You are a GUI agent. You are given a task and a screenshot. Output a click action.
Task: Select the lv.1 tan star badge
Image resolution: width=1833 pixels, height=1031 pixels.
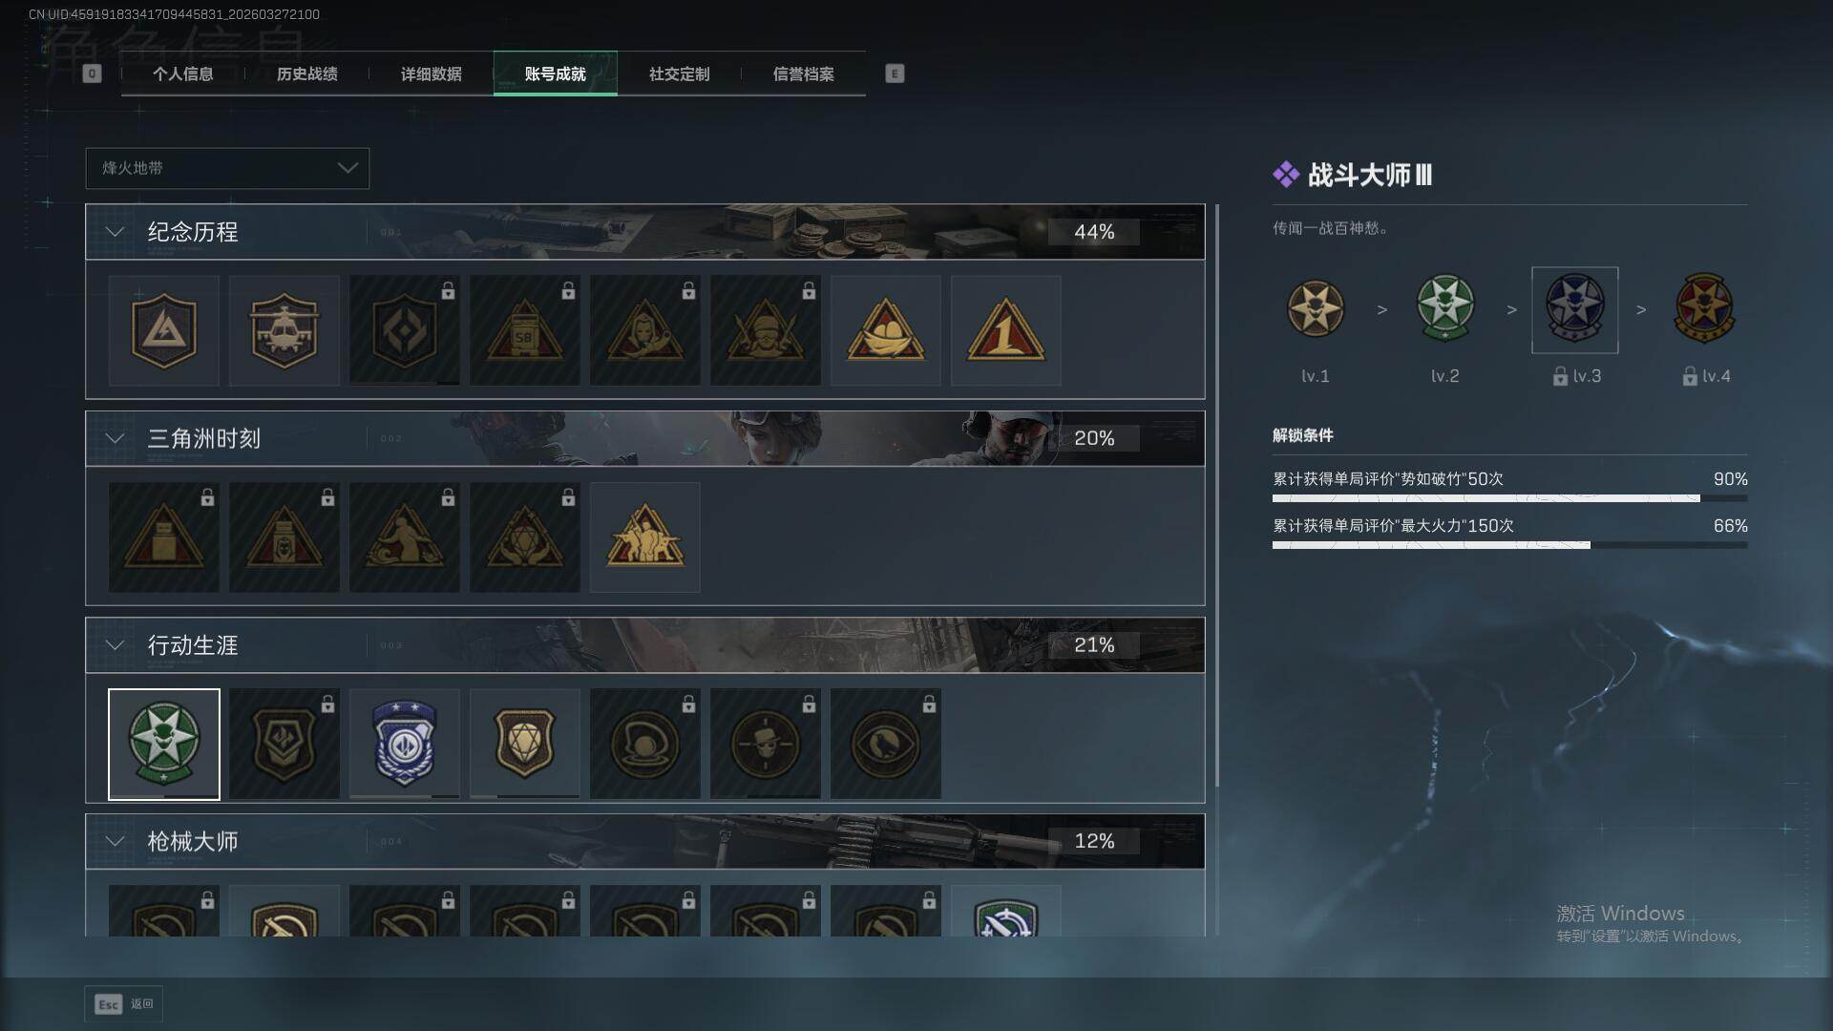pos(1315,309)
